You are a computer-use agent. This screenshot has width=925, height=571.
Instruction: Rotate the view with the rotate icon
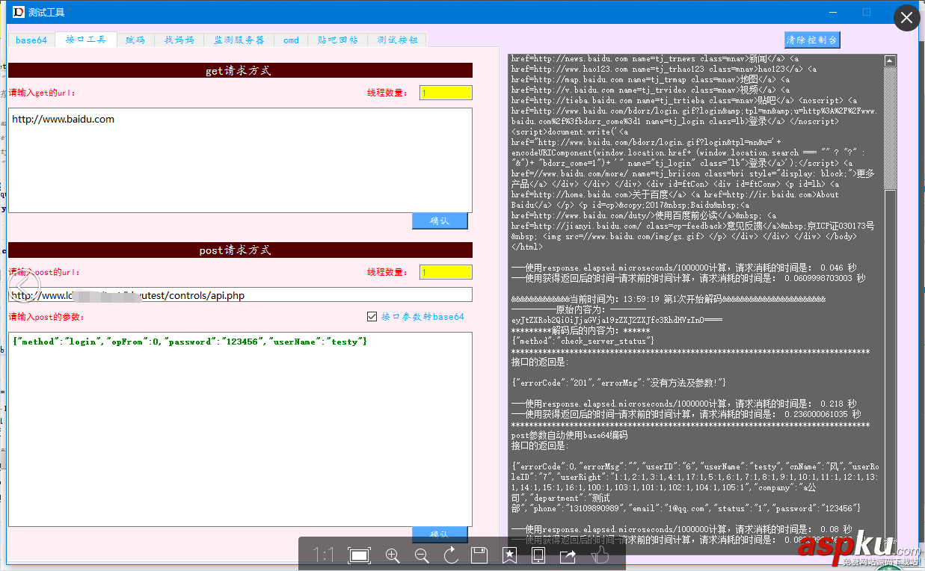450,555
